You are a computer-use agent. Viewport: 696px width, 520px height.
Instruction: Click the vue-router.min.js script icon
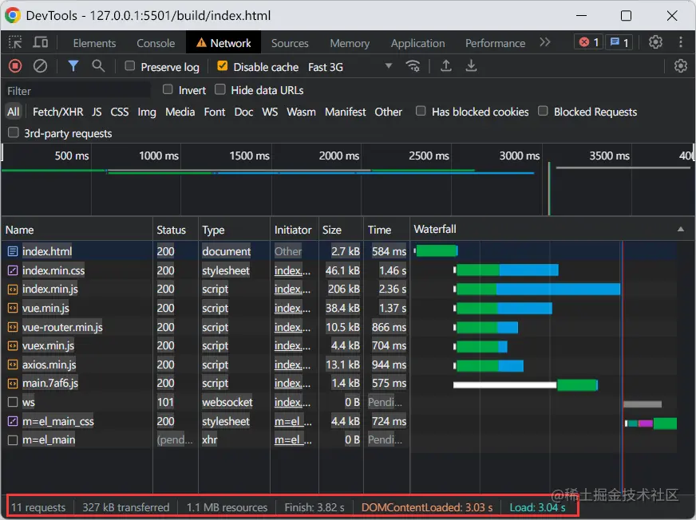click(13, 328)
